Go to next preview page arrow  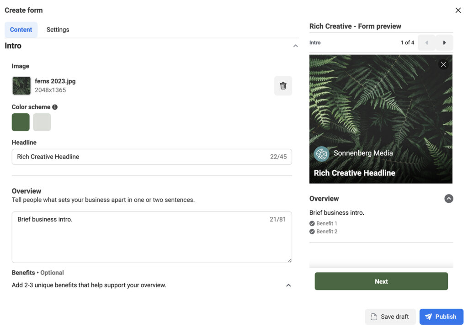pos(444,42)
